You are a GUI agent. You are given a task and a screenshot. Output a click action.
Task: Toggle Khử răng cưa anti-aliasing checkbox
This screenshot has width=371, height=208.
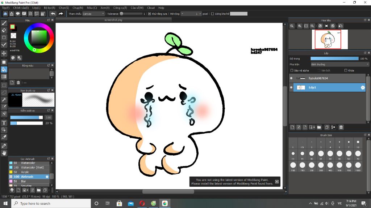149,14
